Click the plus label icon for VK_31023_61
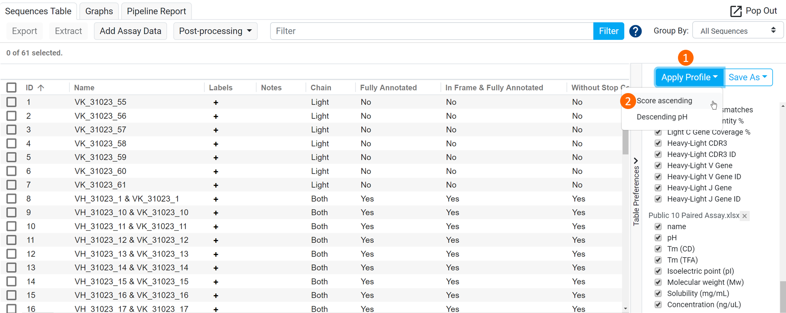 tap(216, 185)
